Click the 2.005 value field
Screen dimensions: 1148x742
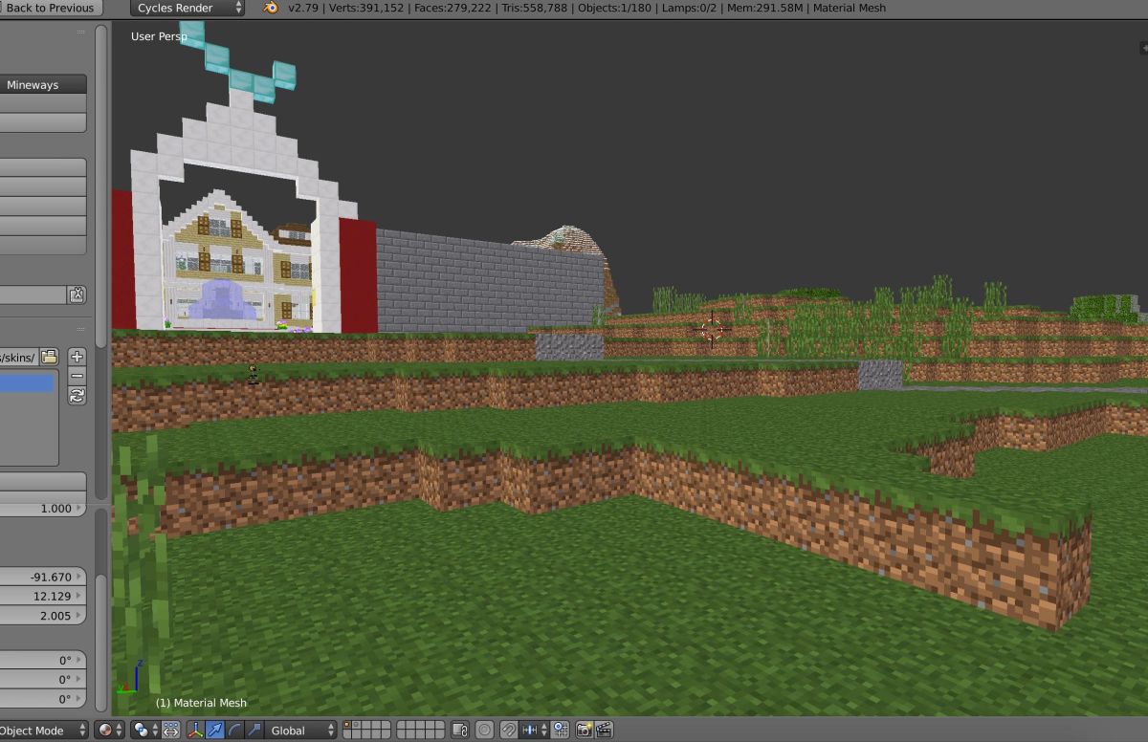pos(43,616)
